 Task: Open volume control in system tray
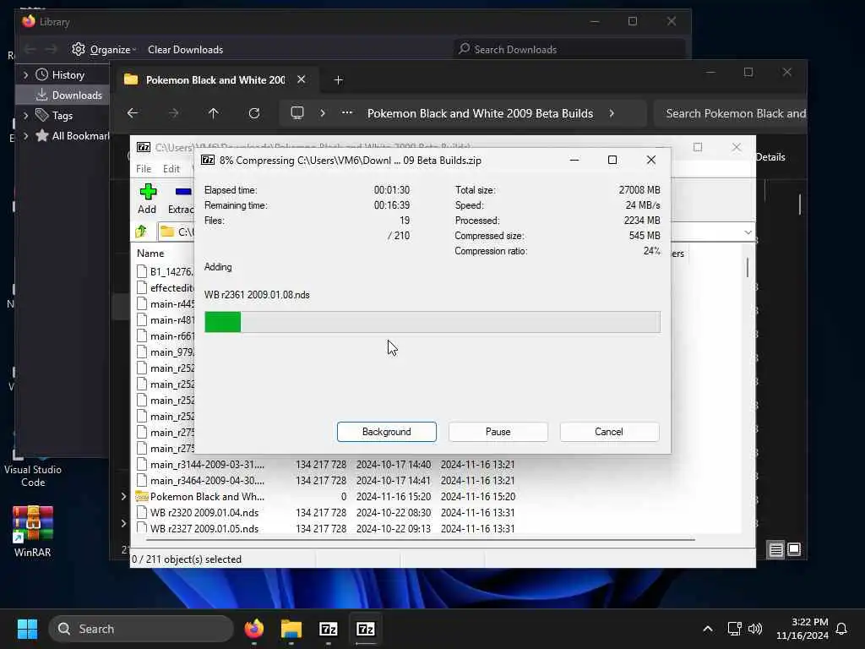click(x=755, y=629)
